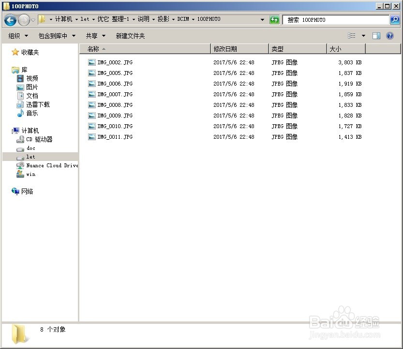The image size is (403, 349).
Task: Click the back navigation arrow
Action: pyautogui.click(x=9, y=20)
